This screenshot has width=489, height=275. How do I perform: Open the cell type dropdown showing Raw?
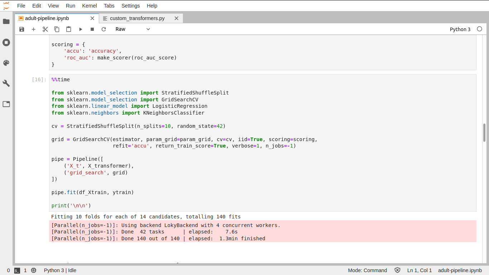coord(132,29)
